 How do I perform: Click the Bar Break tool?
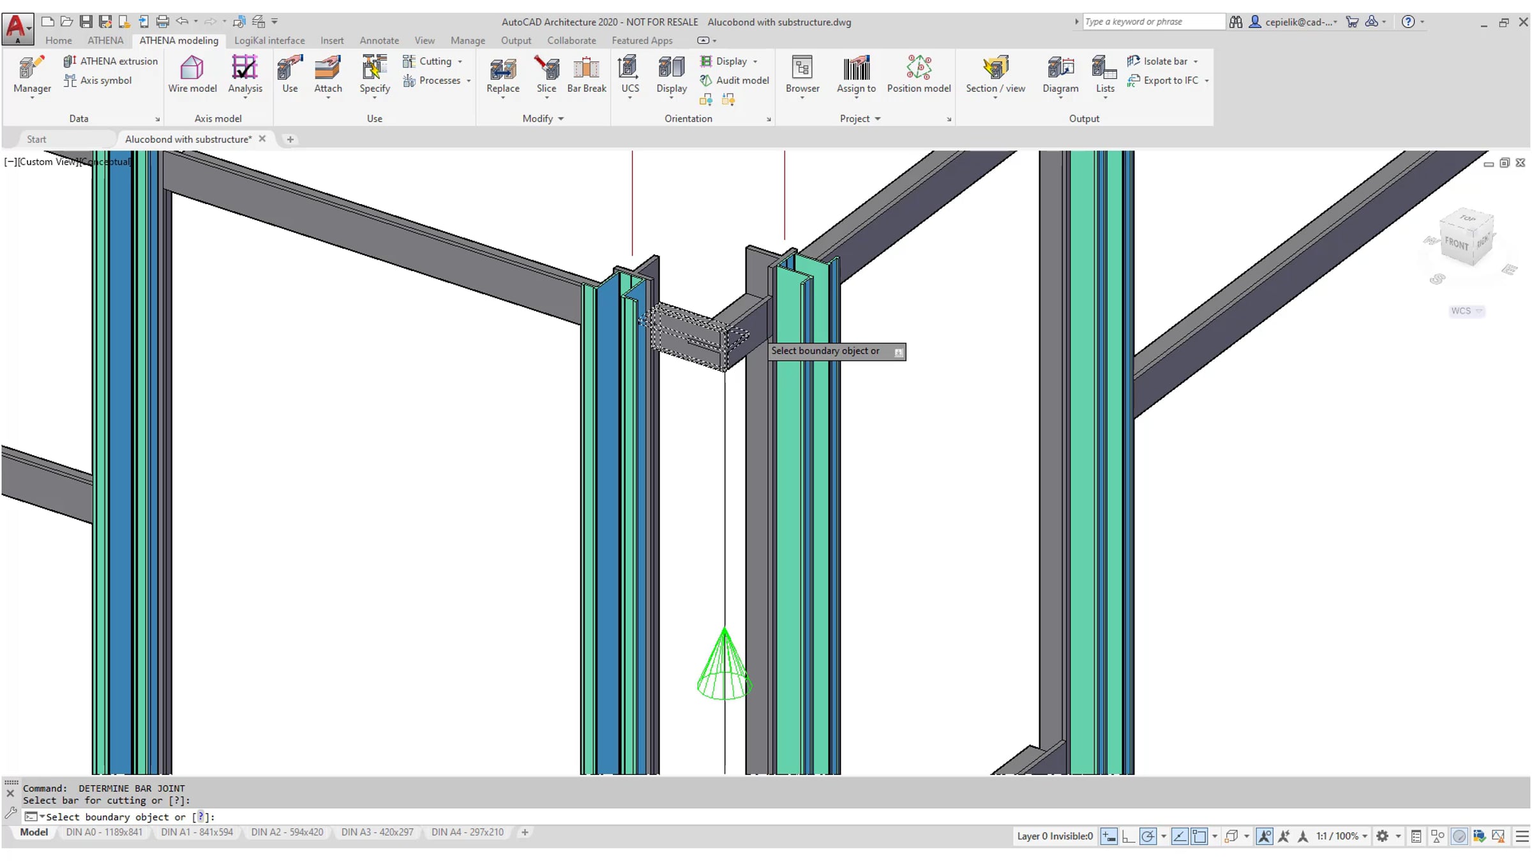[x=586, y=73]
